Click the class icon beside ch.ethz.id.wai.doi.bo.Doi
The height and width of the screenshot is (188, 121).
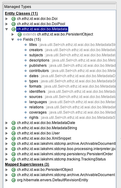point(13,19)
